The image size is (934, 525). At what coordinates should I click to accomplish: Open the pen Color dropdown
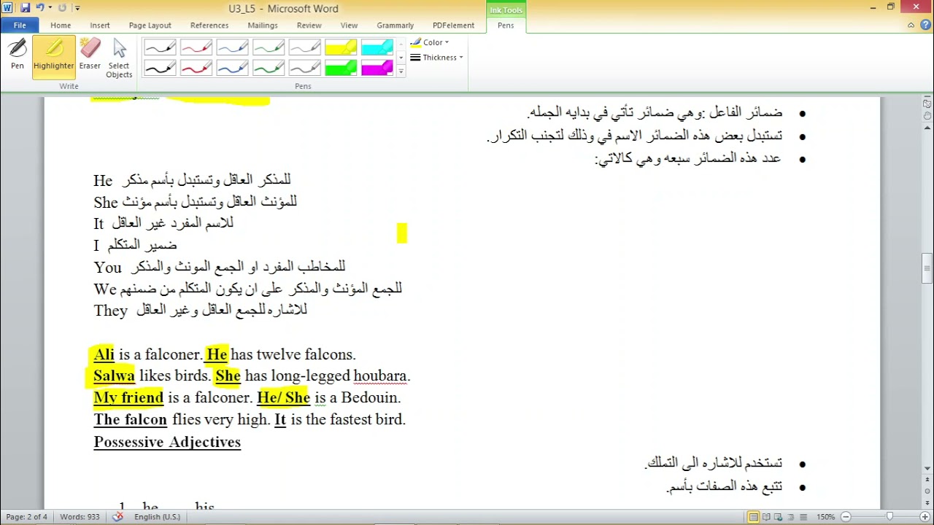430,42
